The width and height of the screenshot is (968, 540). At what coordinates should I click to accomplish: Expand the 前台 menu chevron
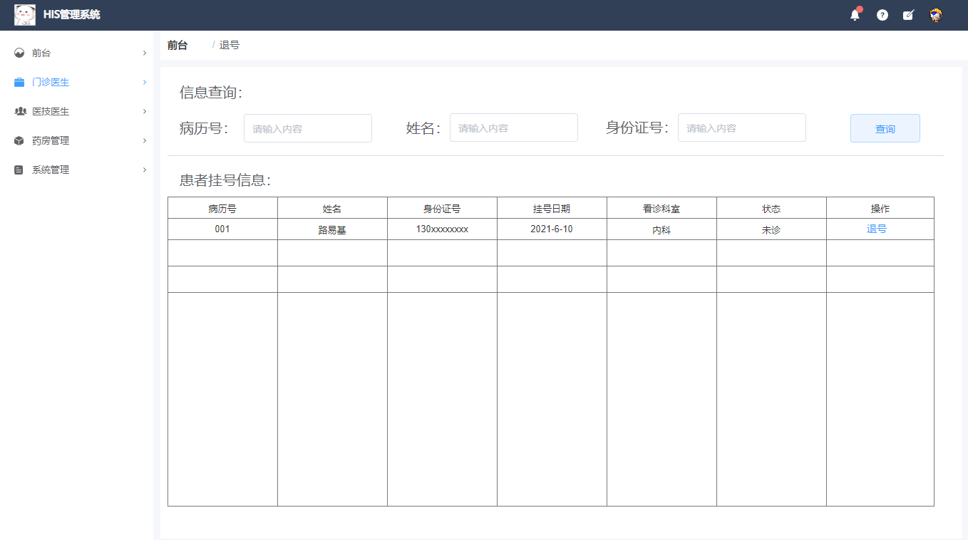[x=145, y=53]
